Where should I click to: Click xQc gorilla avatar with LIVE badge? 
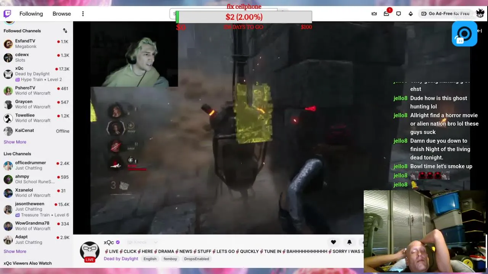tap(90, 252)
